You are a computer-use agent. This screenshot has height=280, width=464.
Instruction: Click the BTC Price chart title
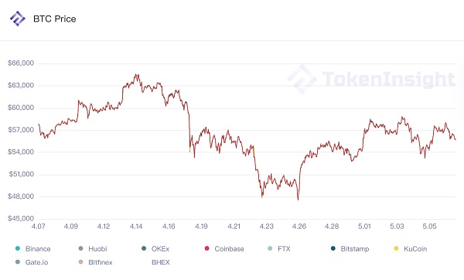(55, 19)
